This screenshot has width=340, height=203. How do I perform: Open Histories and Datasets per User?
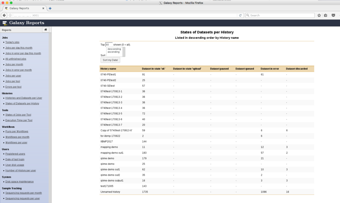point(24,98)
